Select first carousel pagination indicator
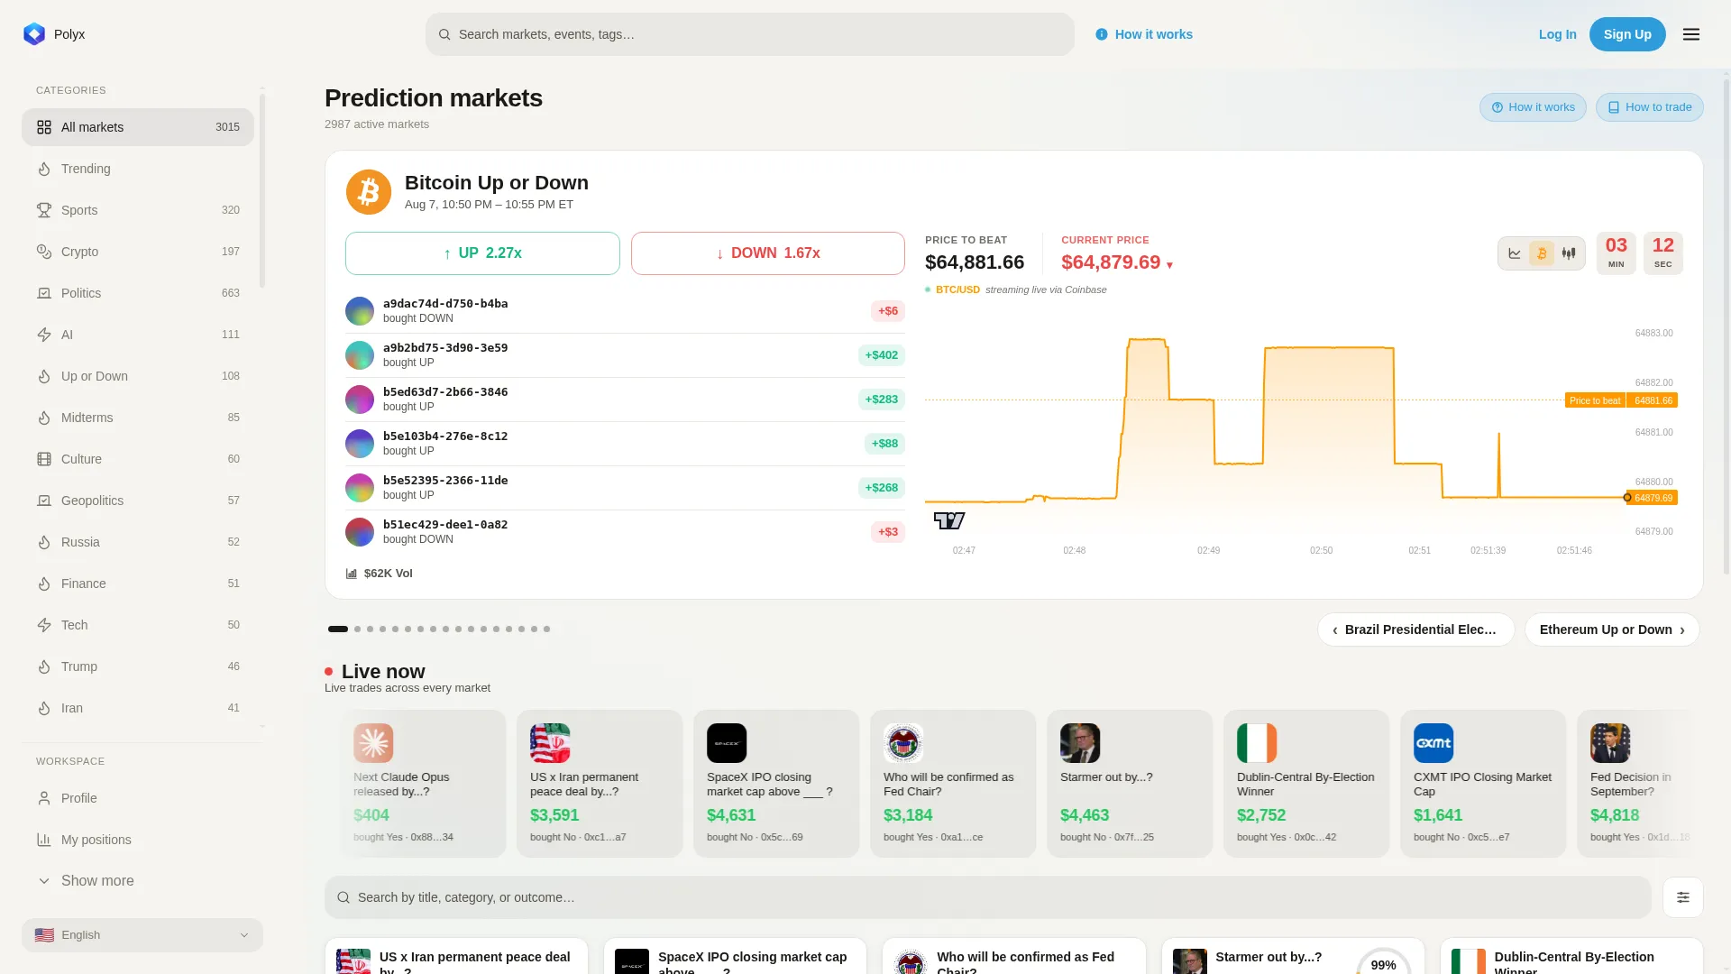 coord(338,629)
